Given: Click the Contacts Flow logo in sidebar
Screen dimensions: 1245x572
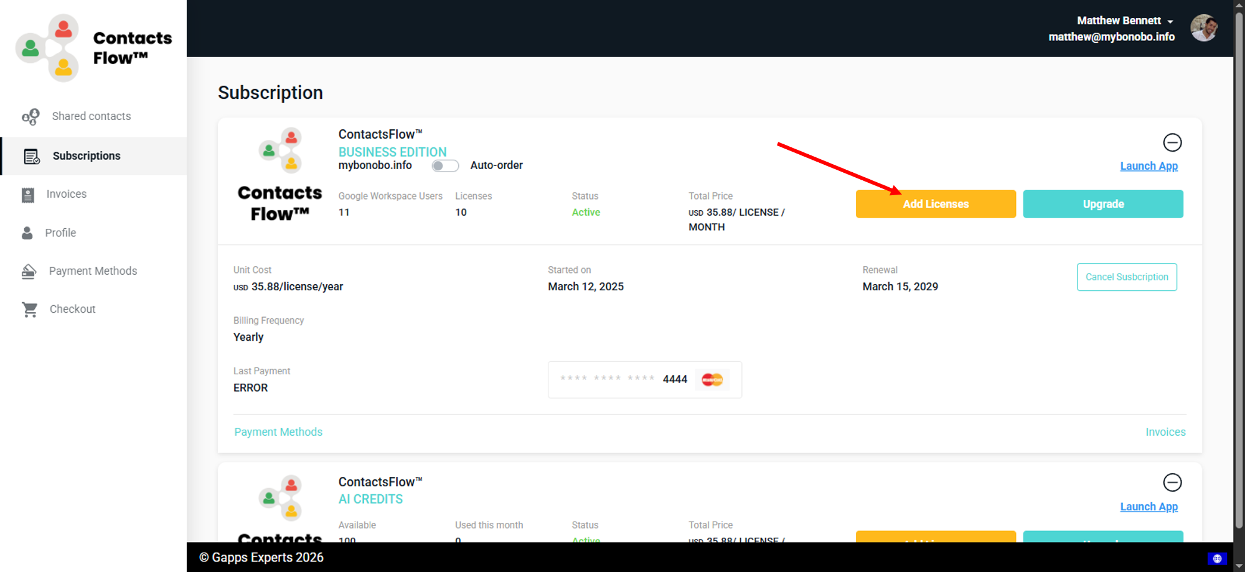Looking at the screenshot, I should 93,48.
